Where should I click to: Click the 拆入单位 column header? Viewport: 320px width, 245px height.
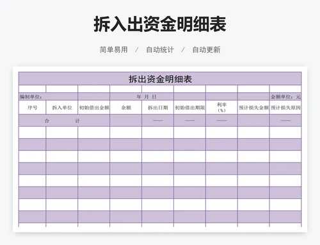62,107
